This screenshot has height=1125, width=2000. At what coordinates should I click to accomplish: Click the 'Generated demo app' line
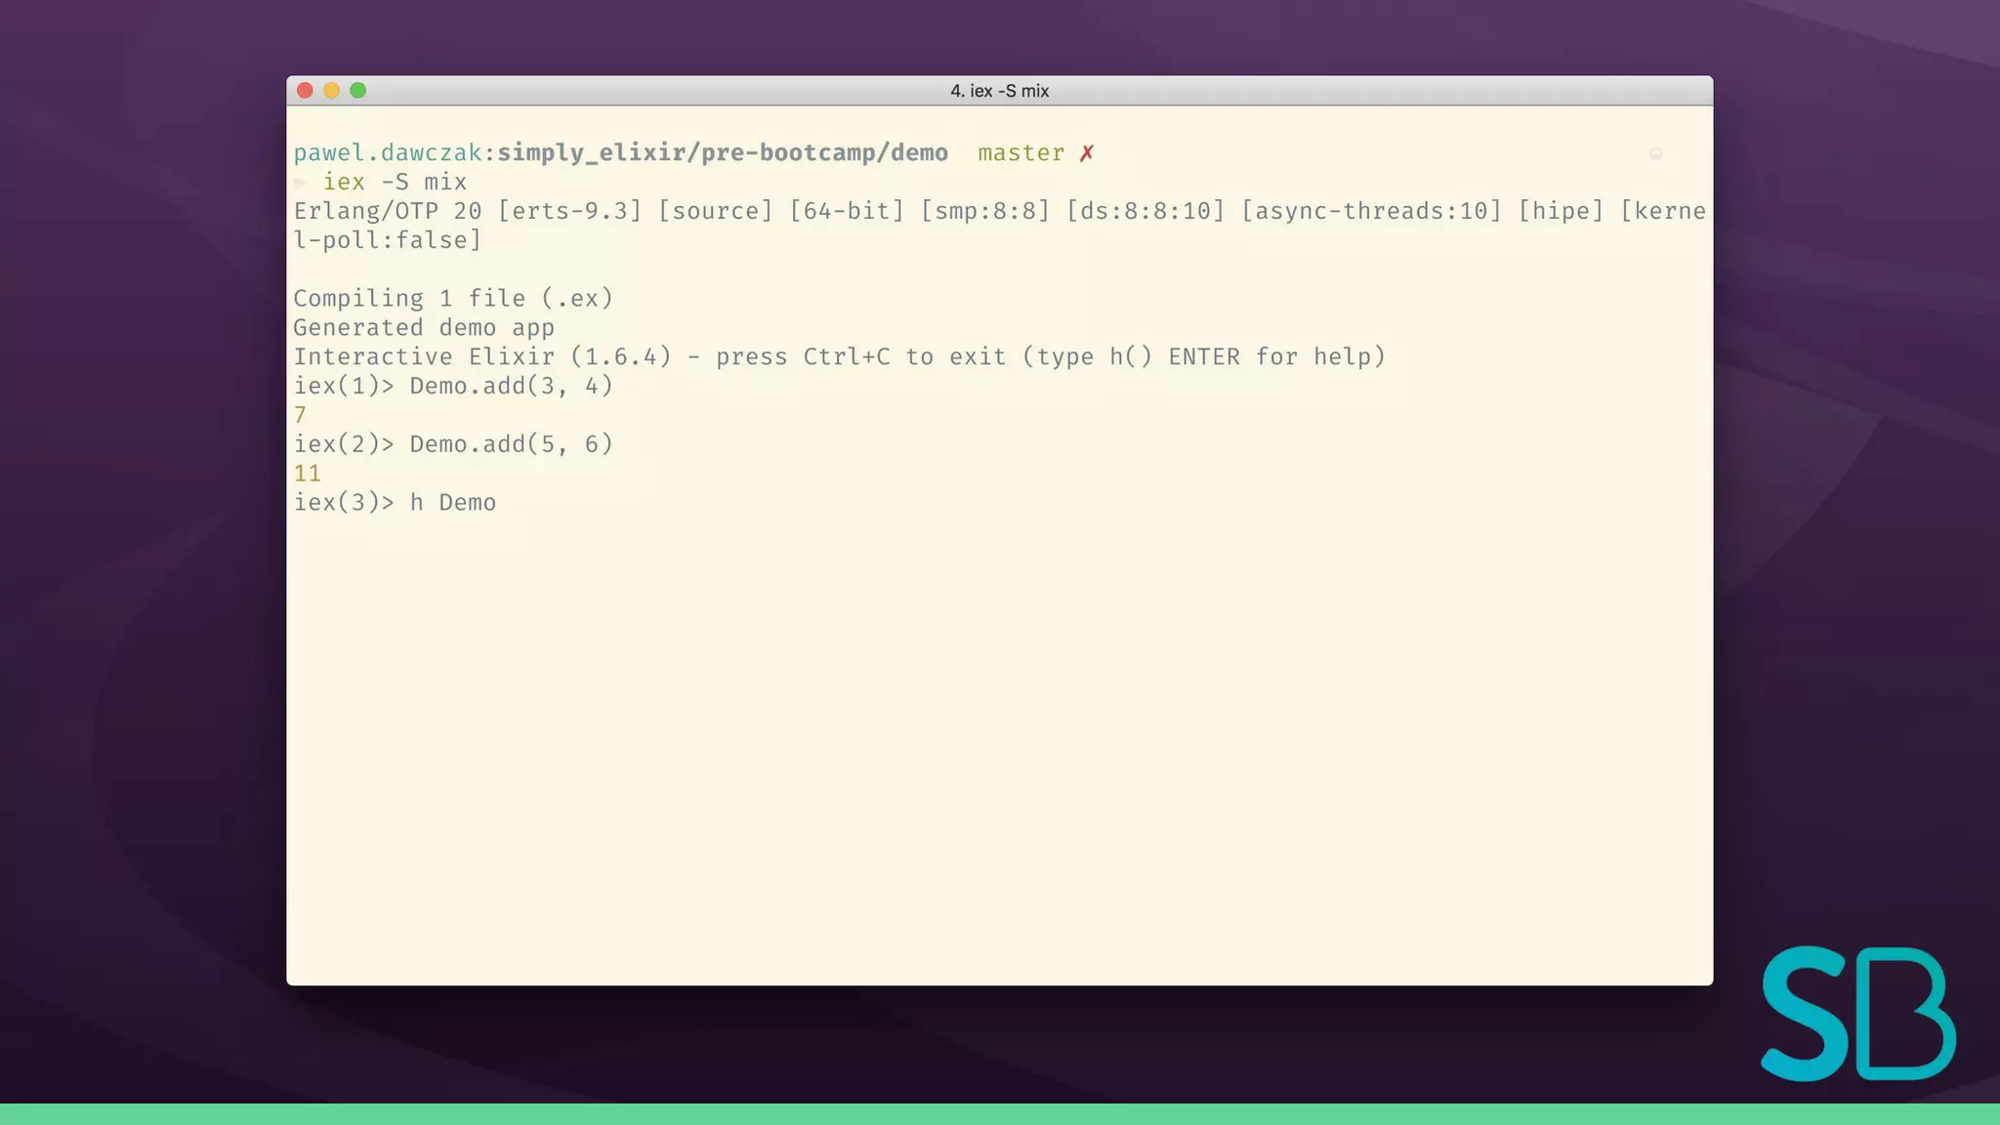pyautogui.click(x=424, y=328)
